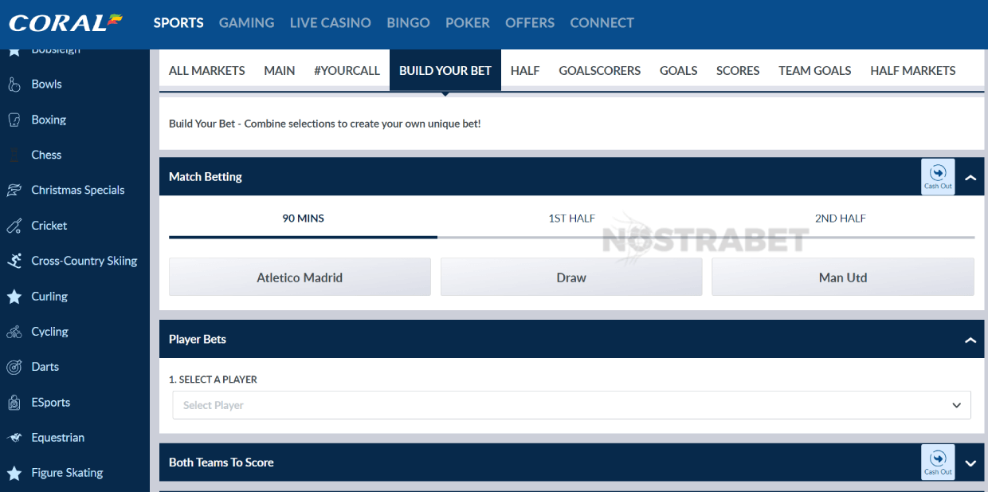Go to SPORTS in top navigation
The height and width of the screenshot is (492, 988).
pyautogui.click(x=178, y=22)
